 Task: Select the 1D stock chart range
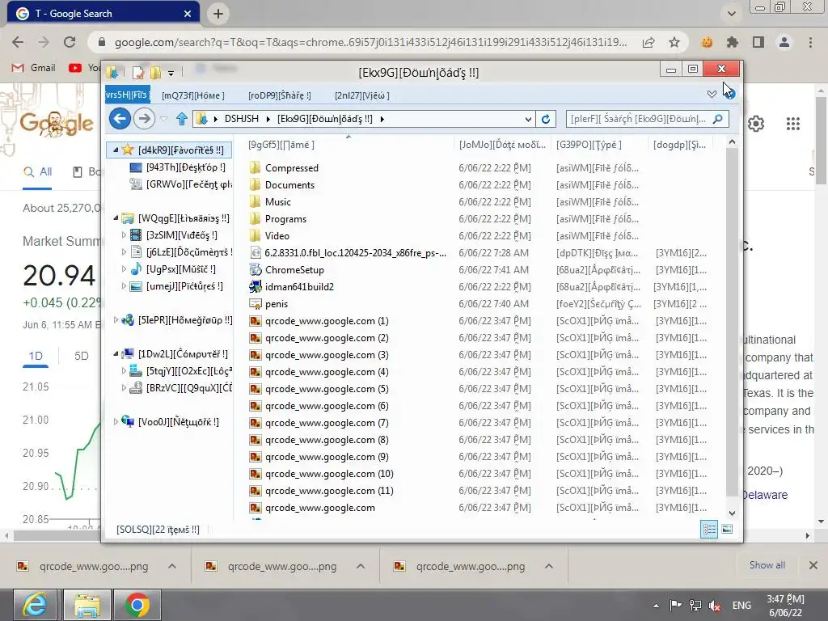pyautogui.click(x=36, y=356)
